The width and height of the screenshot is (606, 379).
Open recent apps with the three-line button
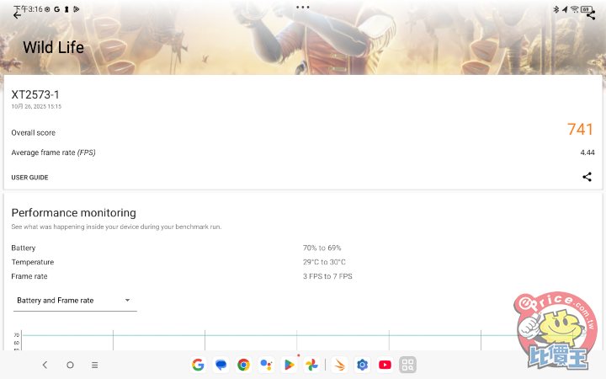(94, 365)
